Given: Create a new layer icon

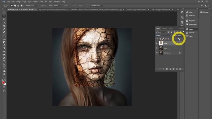Looking at the screenshot, I should [x=177, y=69].
